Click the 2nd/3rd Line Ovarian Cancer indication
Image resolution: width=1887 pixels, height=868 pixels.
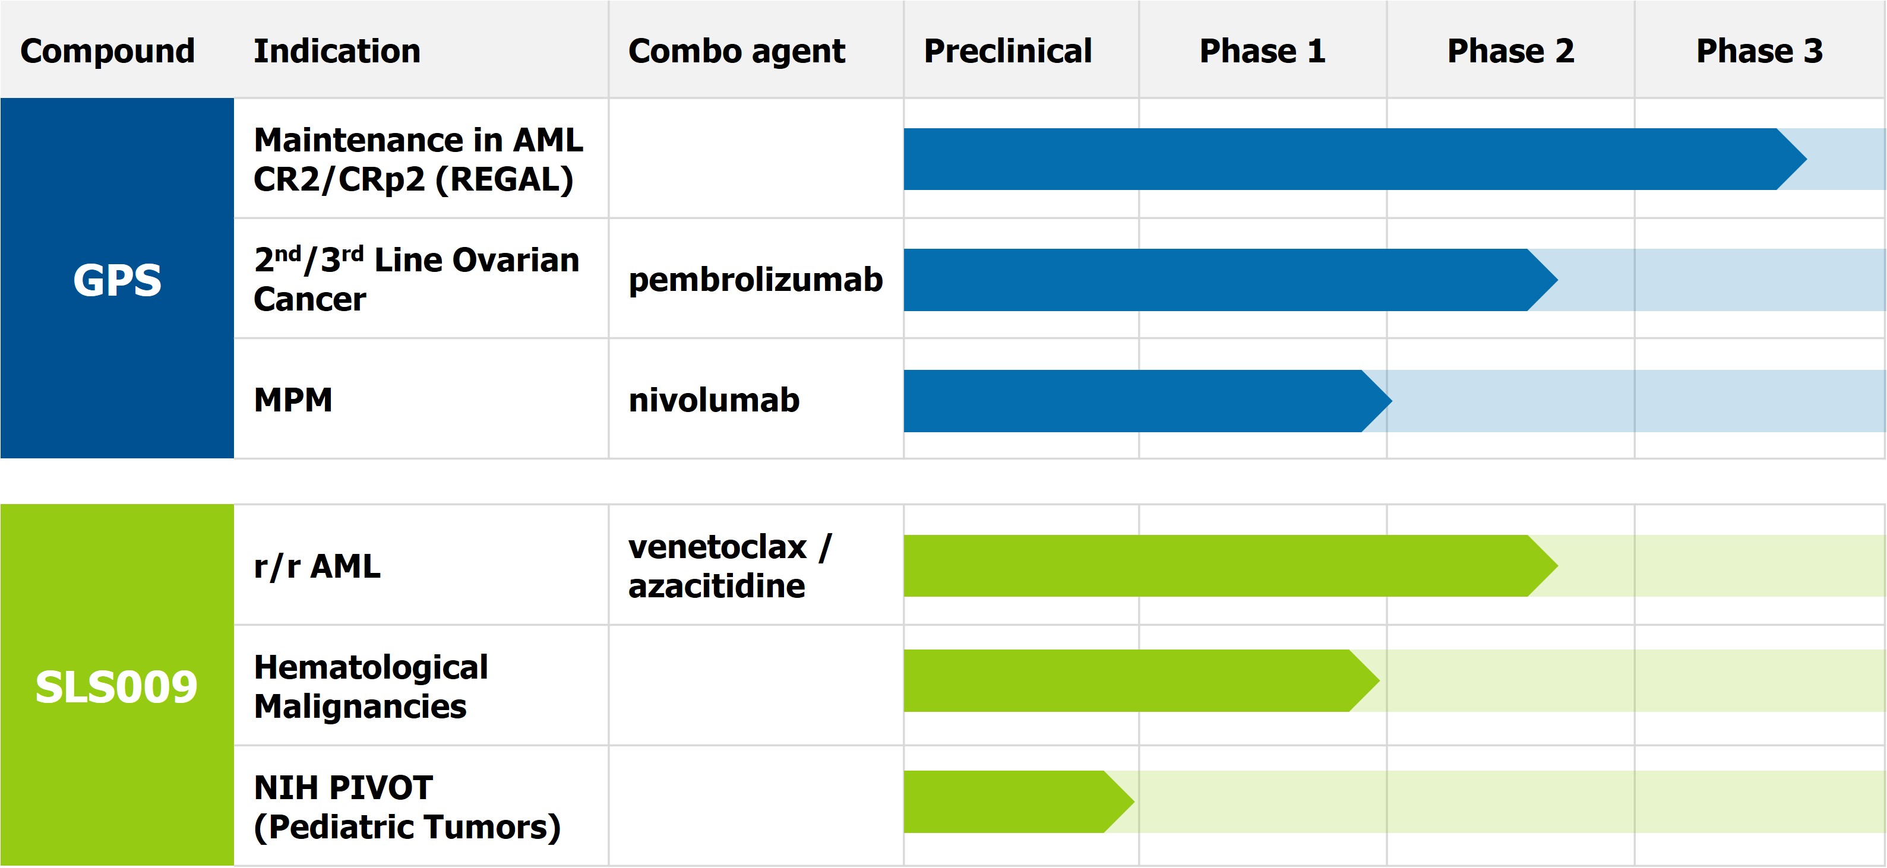point(416,279)
